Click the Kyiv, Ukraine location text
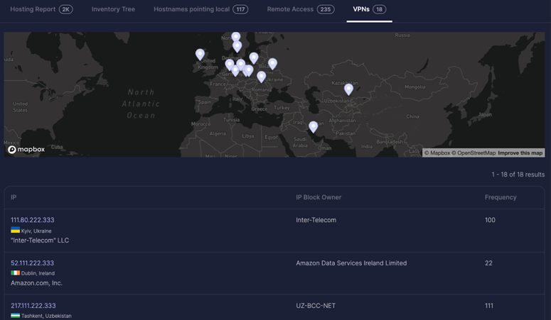 (36, 231)
